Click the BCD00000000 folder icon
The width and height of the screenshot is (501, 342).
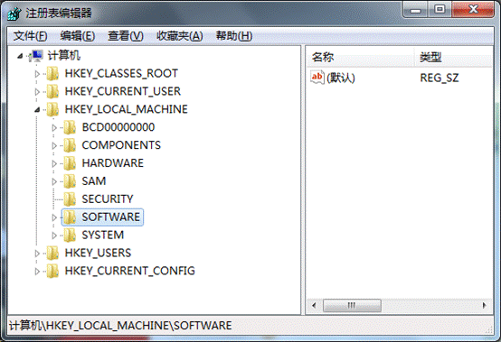point(70,127)
